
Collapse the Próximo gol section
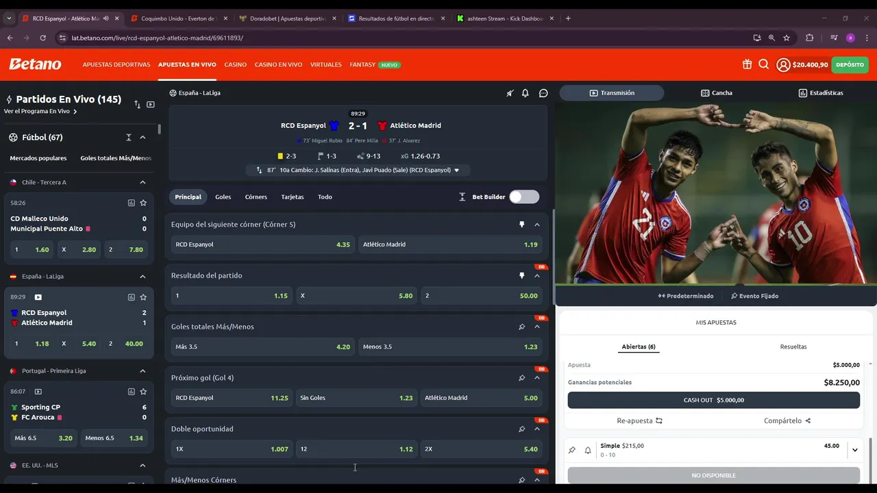(537, 378)
